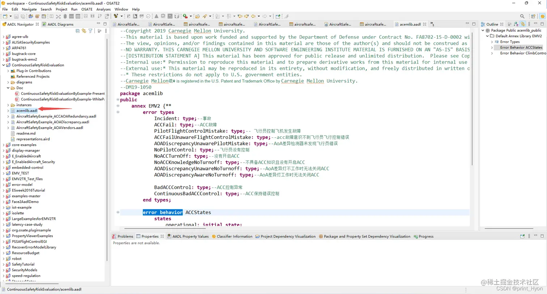Switch to the Problems tab
Image resolution: width=547 pixels, height=294 pixels.
[123, 236]
